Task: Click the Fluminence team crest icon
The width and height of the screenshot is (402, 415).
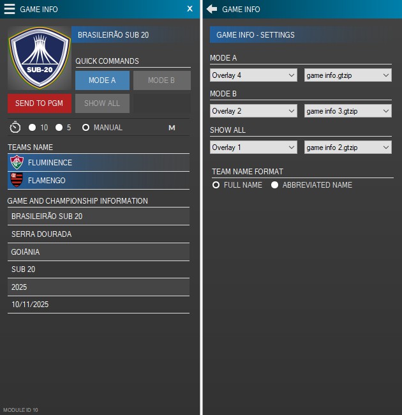Action: coord(17,163)
